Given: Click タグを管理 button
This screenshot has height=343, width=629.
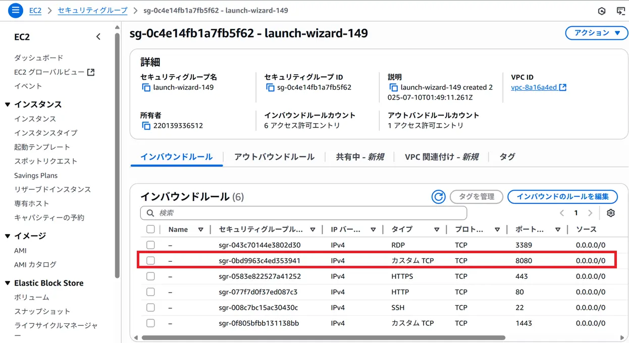Looking at the screenshot, I should point(477,197).
